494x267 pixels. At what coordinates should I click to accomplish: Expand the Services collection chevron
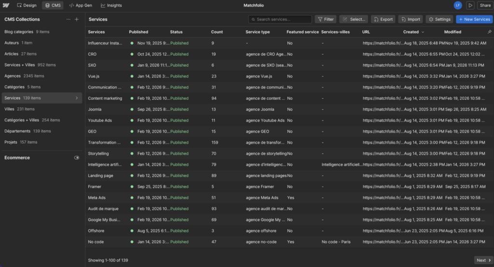tap(77, 98)
